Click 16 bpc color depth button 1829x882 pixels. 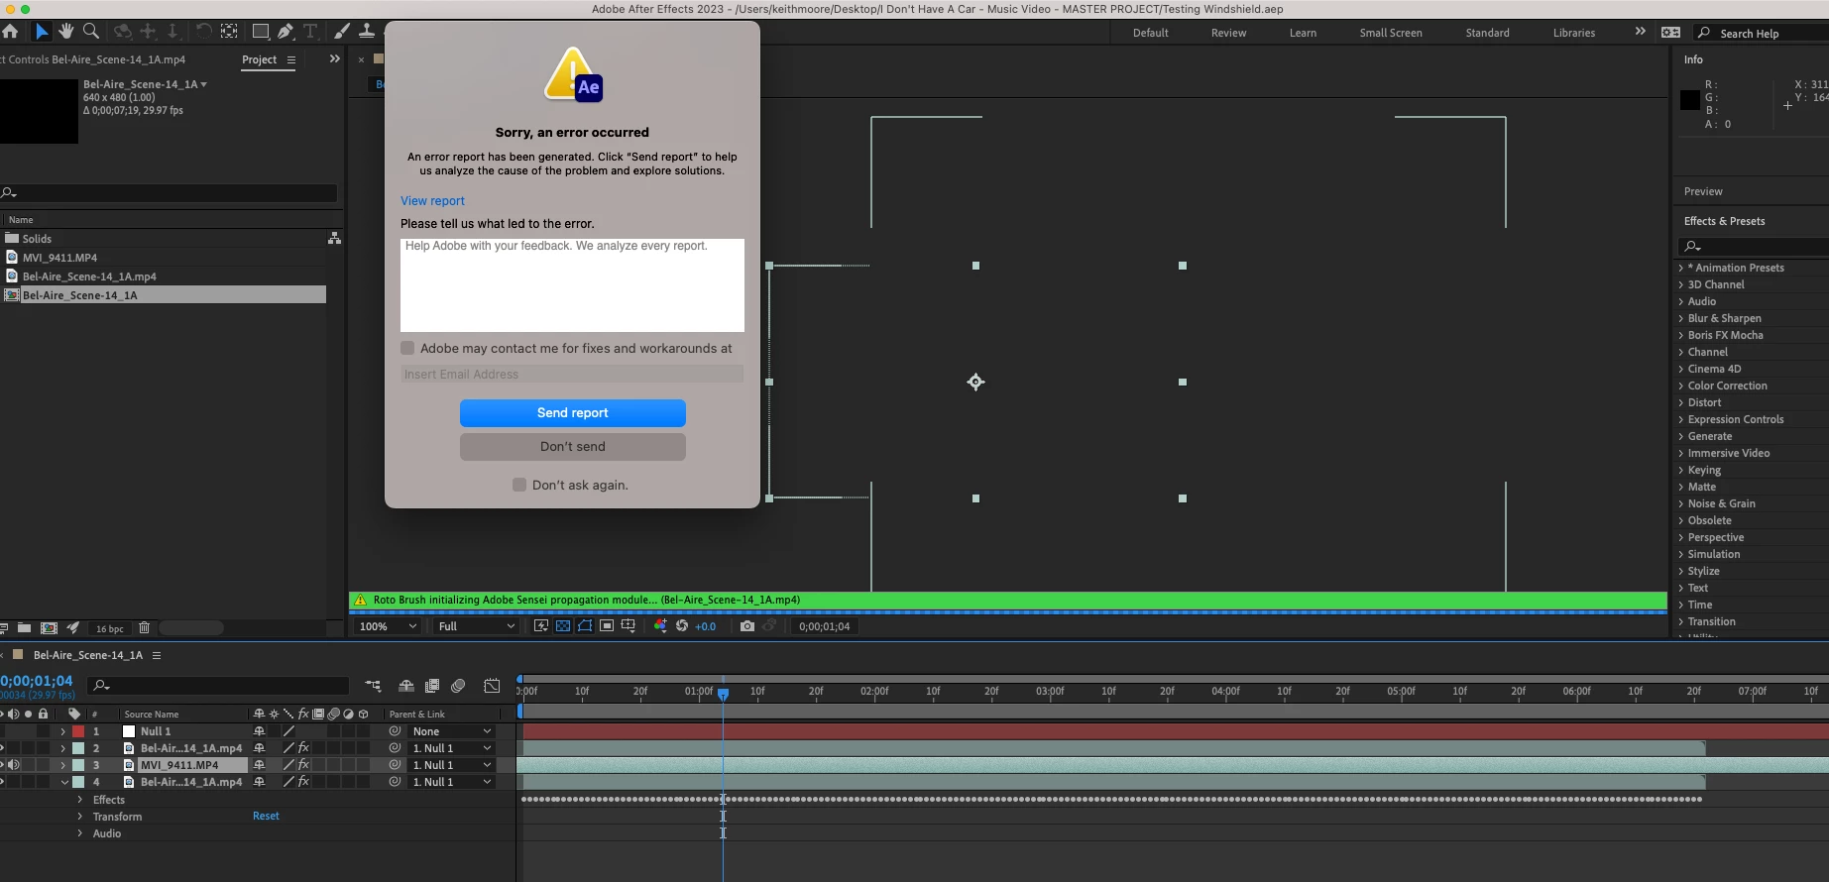pos(109,628)
